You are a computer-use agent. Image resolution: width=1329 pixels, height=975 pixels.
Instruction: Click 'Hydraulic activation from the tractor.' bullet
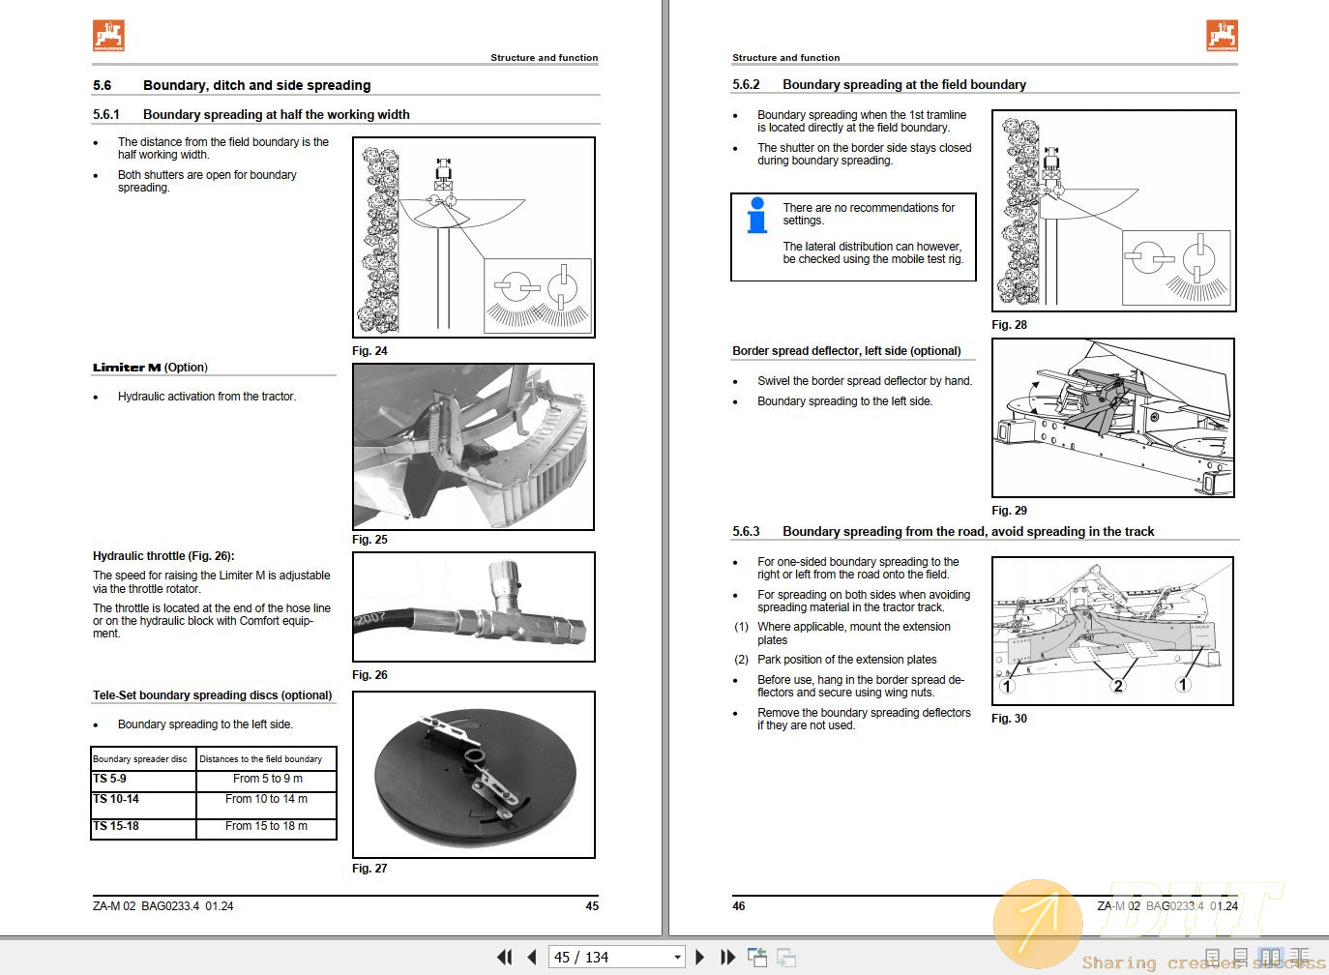click(207, 397)
